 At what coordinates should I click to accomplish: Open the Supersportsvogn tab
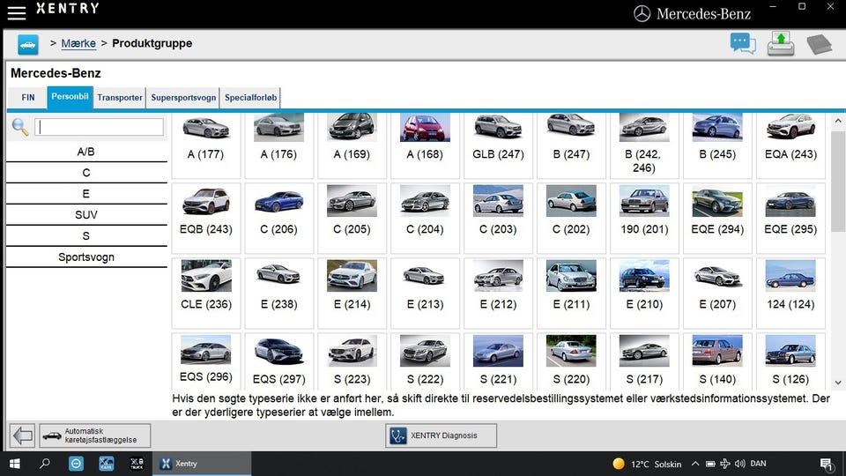tap(183, 98)
